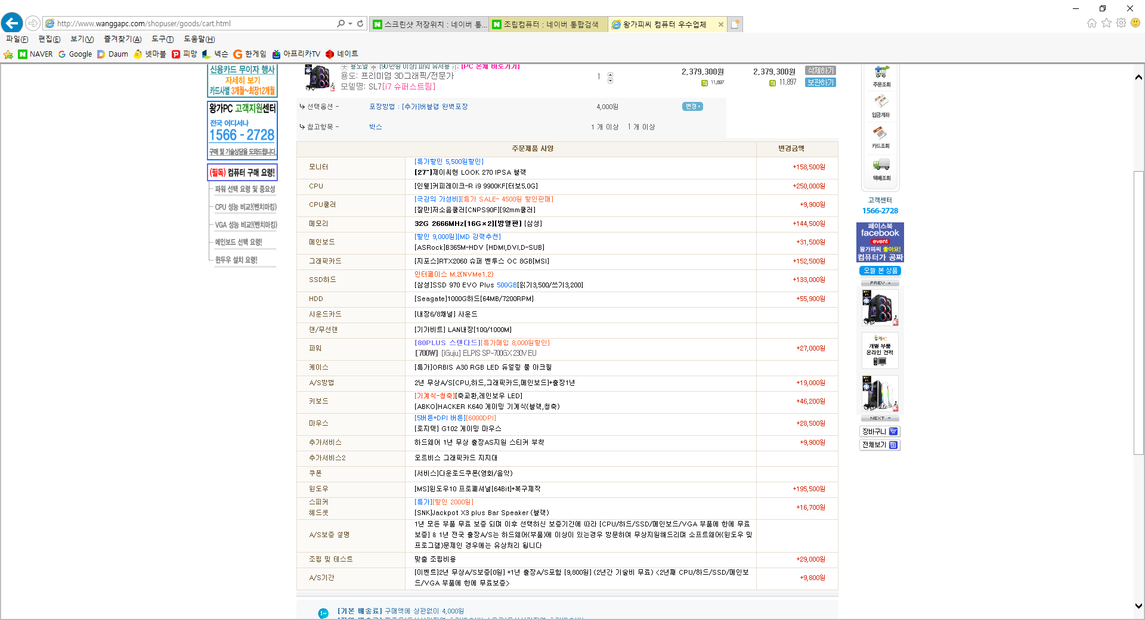Image resolution: width=1145 pixels, height=620 pixels.
Task: Open the white PC case product thumbnail
Action: 880,394
